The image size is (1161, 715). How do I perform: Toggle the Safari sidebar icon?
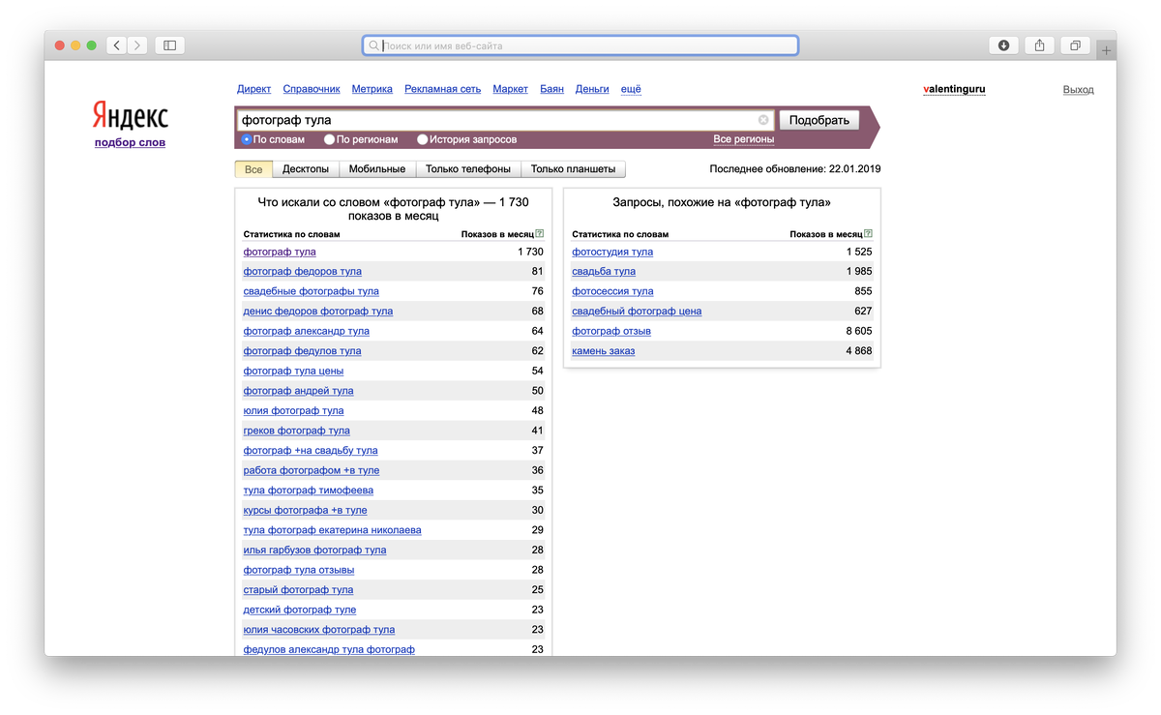168,45
